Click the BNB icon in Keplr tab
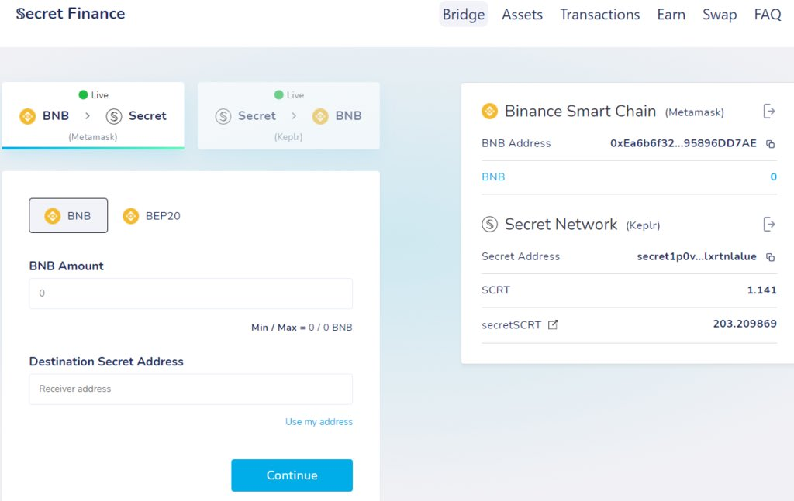 point(320,116)
